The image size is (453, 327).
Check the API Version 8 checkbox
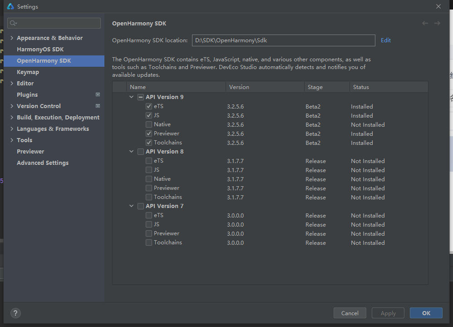click(141, 152)
